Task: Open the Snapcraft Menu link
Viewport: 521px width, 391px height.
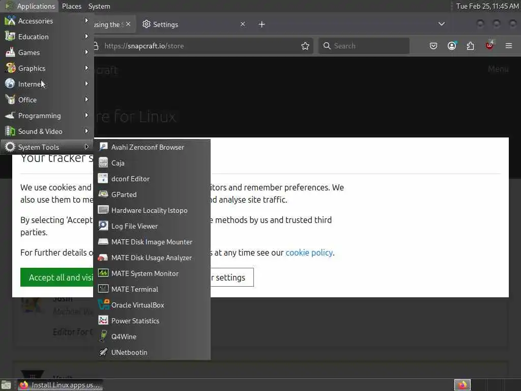Action: pyautogui.click(x=498, y=69)
